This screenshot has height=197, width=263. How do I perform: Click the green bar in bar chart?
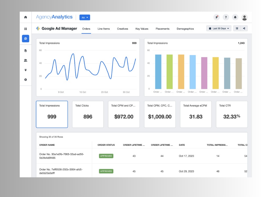[x=170, y=72]
